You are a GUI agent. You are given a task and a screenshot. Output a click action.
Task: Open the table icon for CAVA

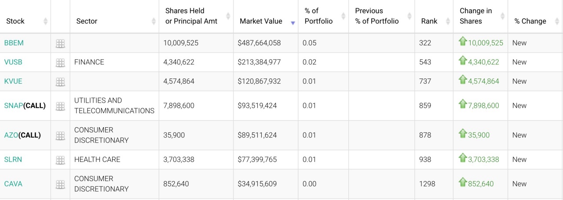(60, 184)
